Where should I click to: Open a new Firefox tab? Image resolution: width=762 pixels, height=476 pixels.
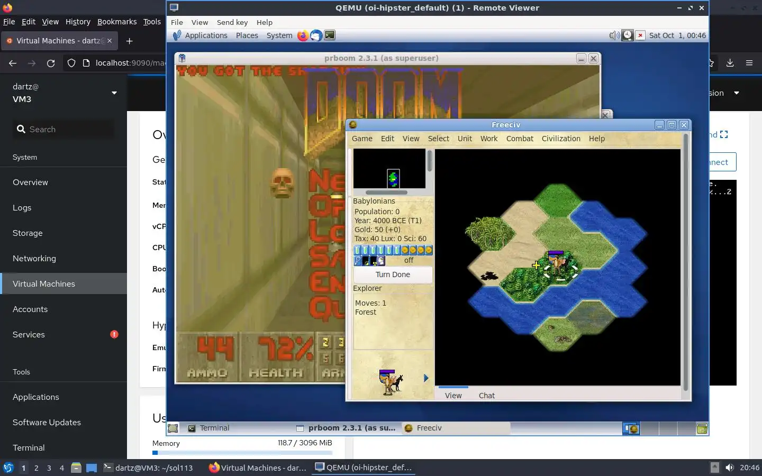(x=130, y=41)
